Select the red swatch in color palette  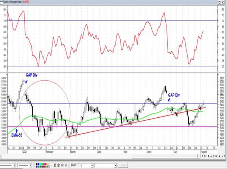pyautogui.click(x=46, y=164)
